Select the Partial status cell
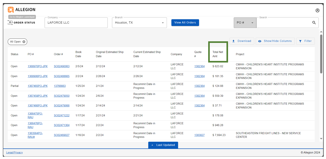The width and height of the screenshot is (326, 159). 15,86
